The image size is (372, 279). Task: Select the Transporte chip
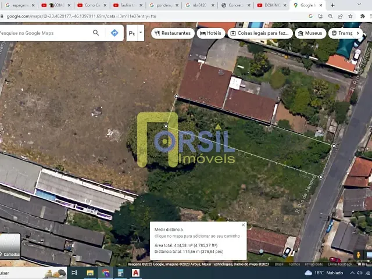tap(342, 33)
